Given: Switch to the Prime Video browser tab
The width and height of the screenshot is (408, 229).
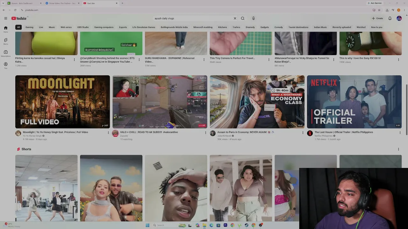Looking at the screenshot, I should pyautogui.click(x=62, y=3).
